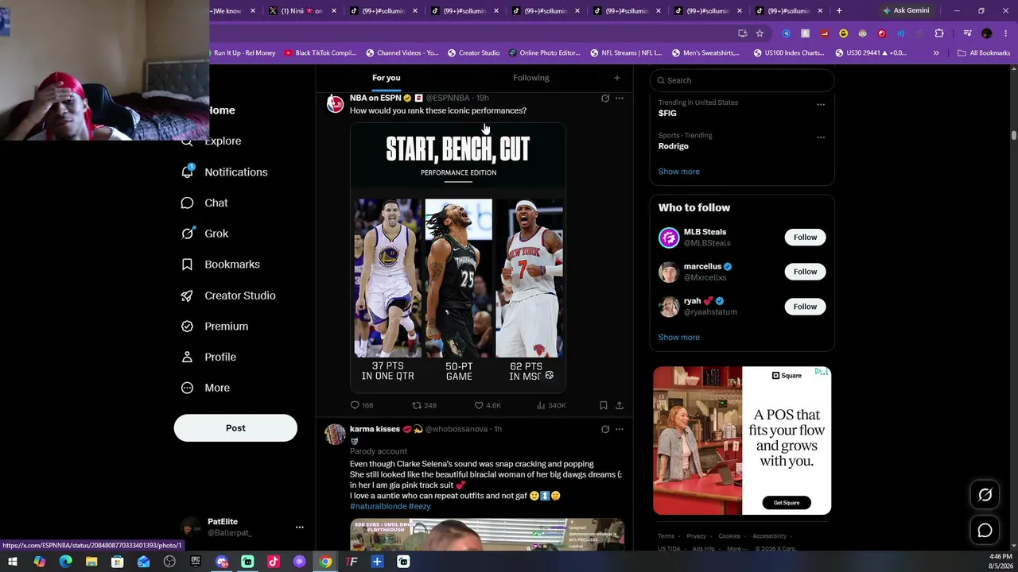Bookmark this page with the star icon
This screenshot has width=1018, height=572.
click(760, 33)
